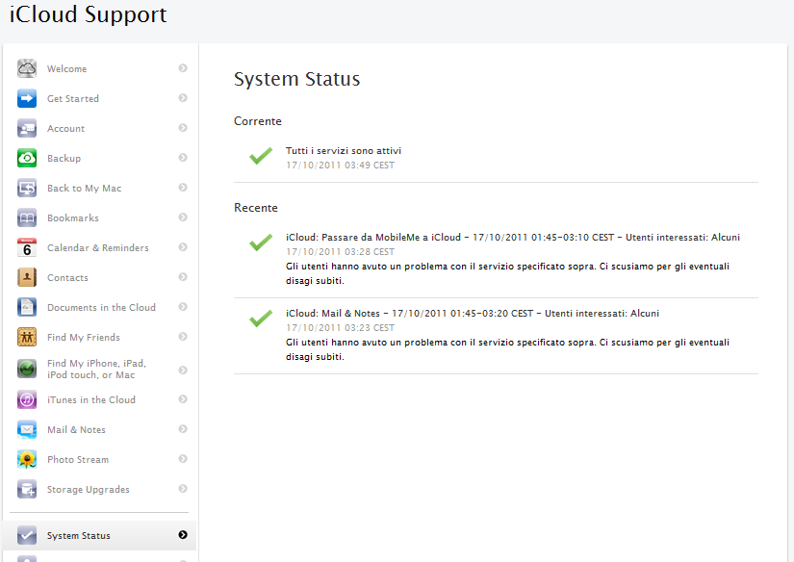This screenshot has height=562, width=794.
Task: Select the System Status menu item
Action: [x=79, y=535]
